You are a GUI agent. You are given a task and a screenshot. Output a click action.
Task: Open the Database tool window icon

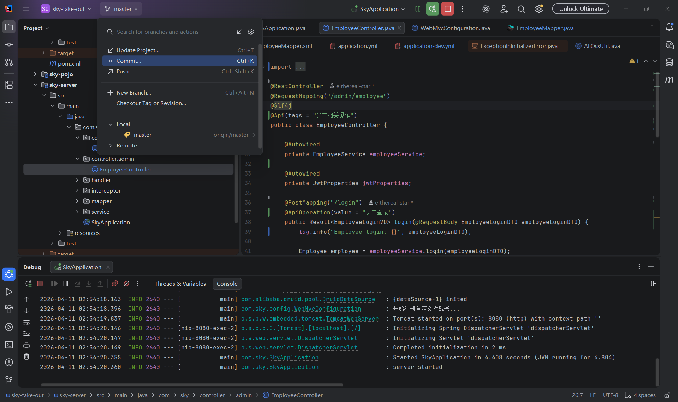coord(669,62)
